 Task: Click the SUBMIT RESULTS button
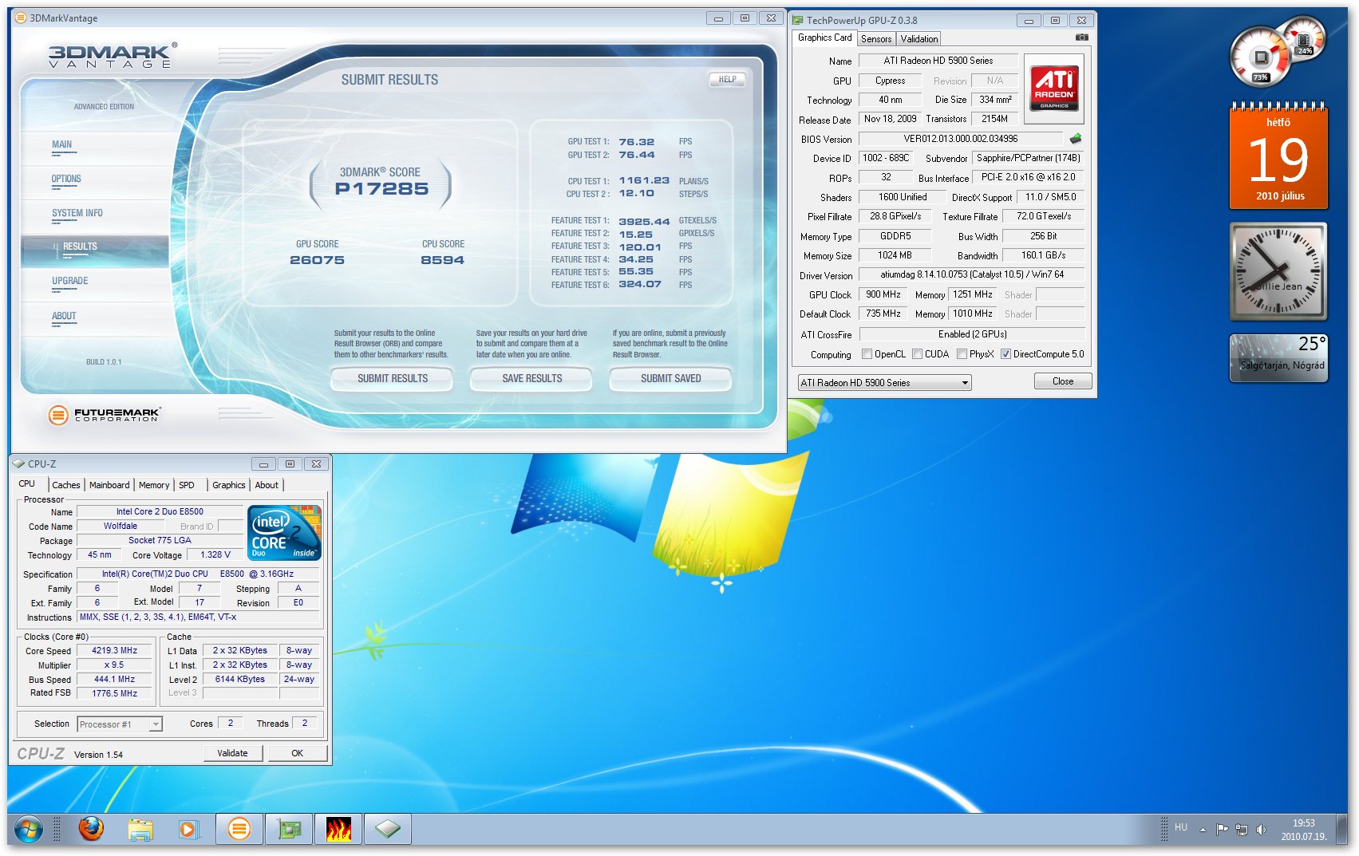pyautogui.click(x=392, y=379)
